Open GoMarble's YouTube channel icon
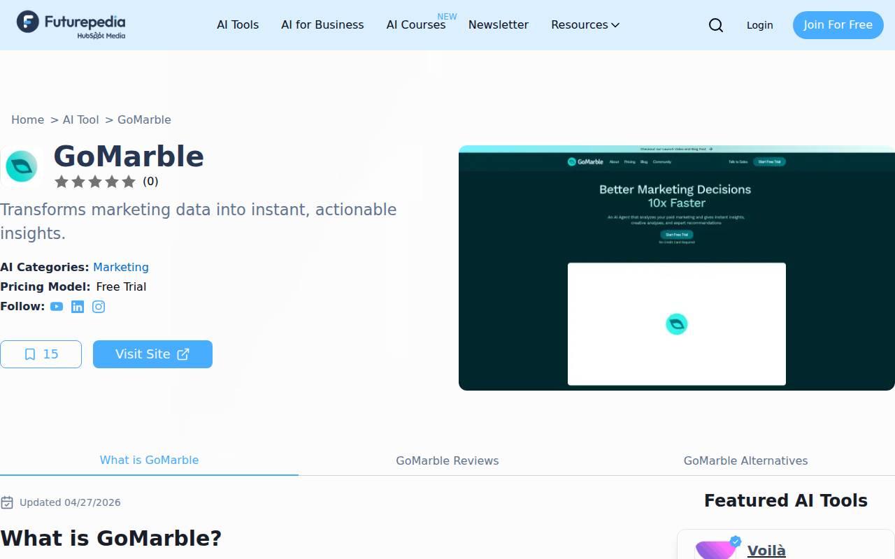 57,307
